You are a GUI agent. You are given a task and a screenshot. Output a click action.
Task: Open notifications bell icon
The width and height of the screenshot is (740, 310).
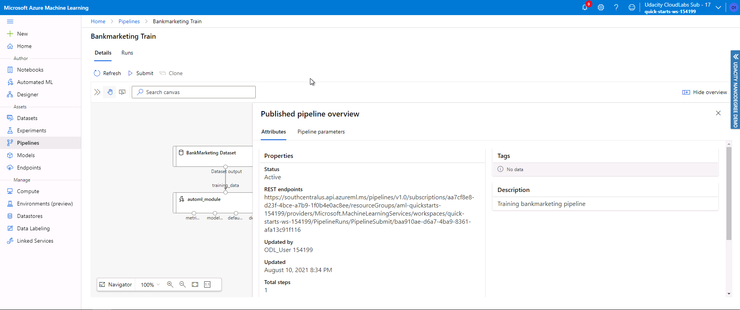[x=585, y=7]
